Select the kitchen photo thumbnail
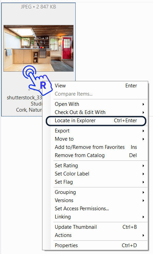153x254 pixels. click(38, 48)
